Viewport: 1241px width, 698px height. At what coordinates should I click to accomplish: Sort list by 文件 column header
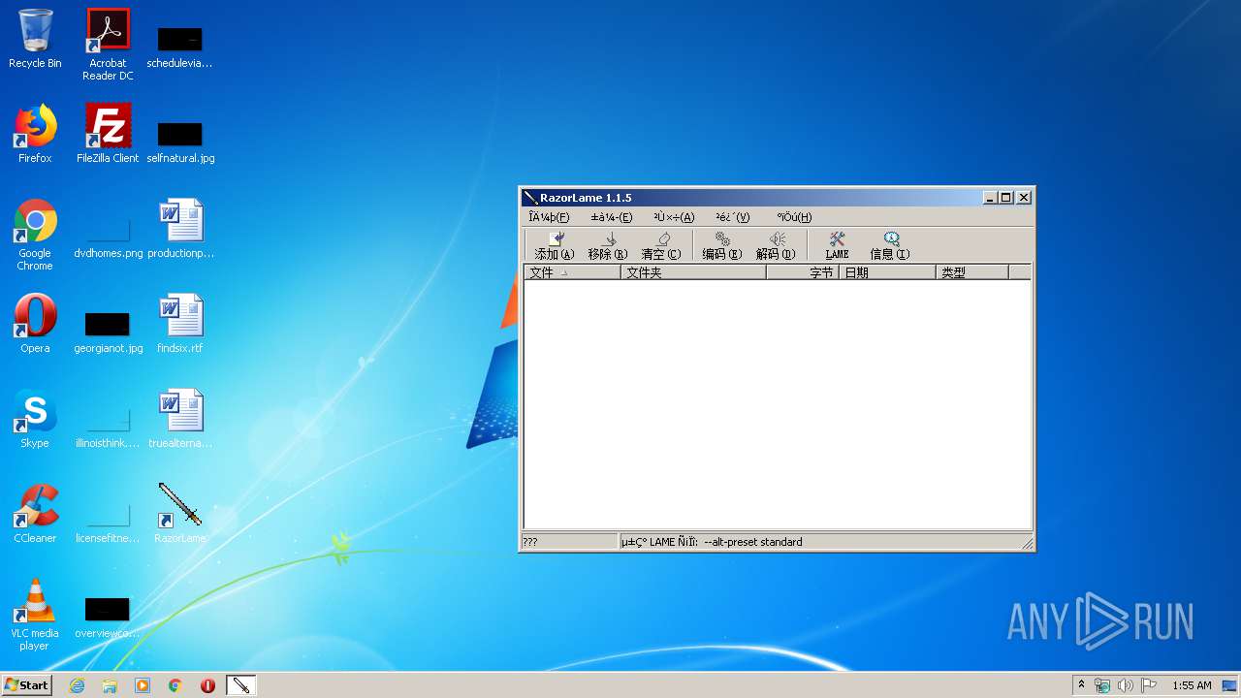572,272
